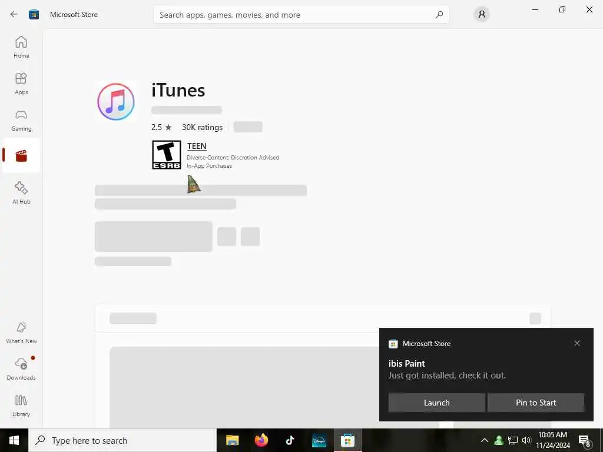The image size is (603, 452).
Task: Open the user account profile button
Action: tap(482, 15)
